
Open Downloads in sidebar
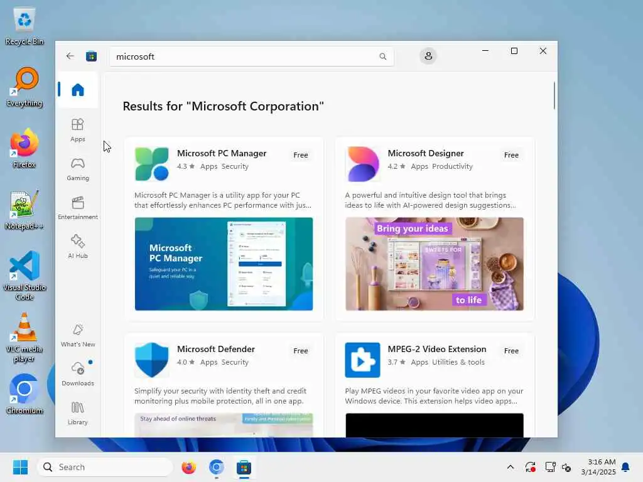tap(77, 373)
